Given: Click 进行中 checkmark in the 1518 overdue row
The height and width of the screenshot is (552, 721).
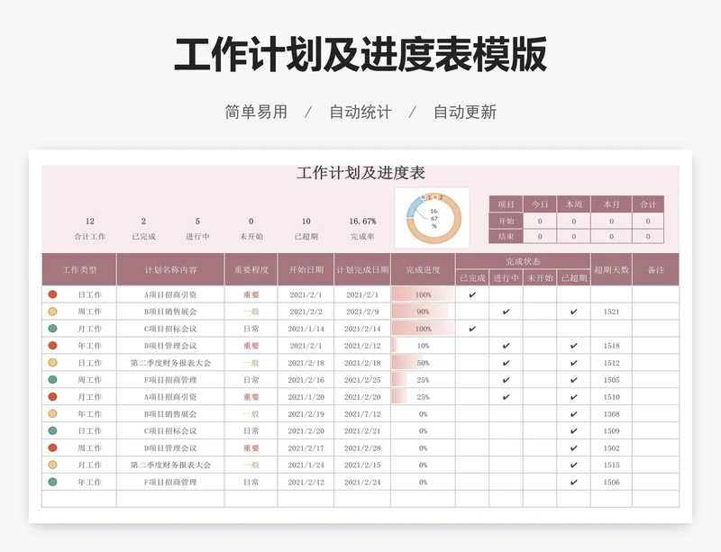Looking at the screenshot, I should [x=506, y=346].
